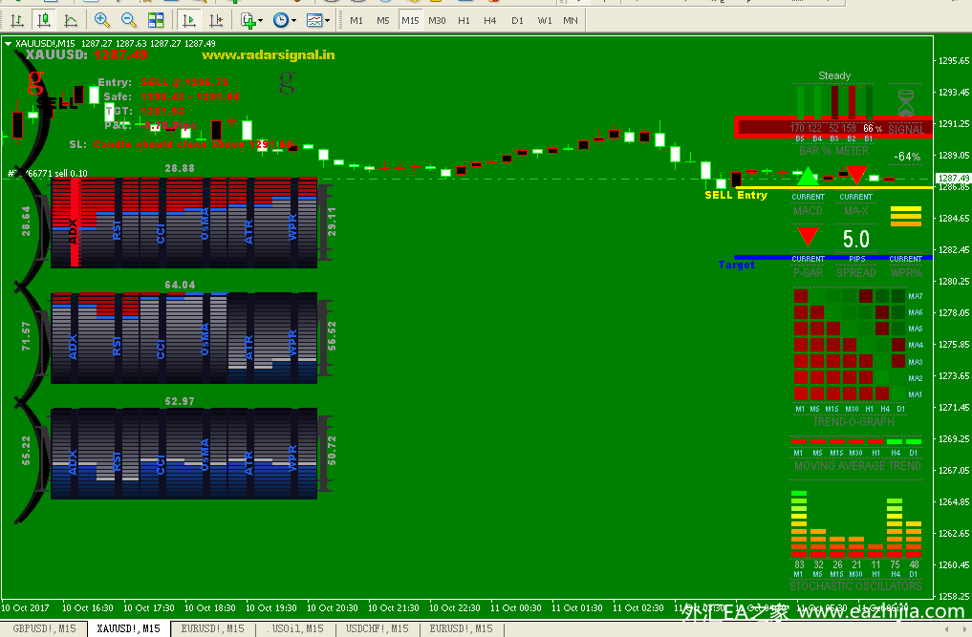Click the 'MOVING AVERAGE TREND' label
The height and width of the screenshot is (637, 972).
857,466
